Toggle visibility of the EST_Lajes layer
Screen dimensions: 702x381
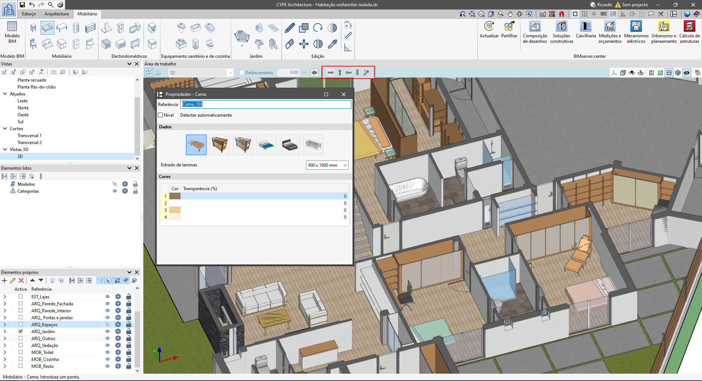[x=107, y=297]
